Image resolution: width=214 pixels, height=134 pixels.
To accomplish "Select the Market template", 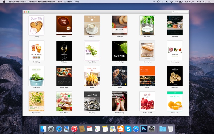I will (x=147, y=76).
